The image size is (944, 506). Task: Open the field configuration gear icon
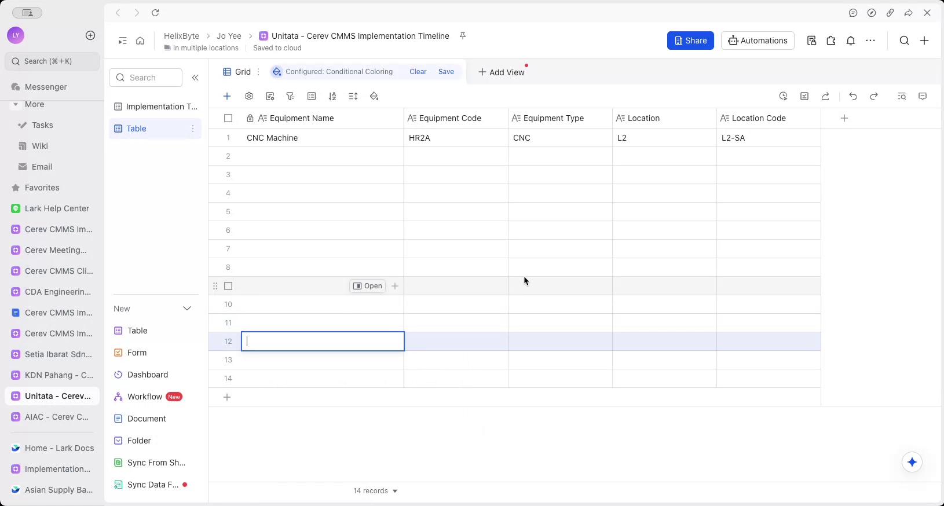pyautogui.click(x=249, y=96)
